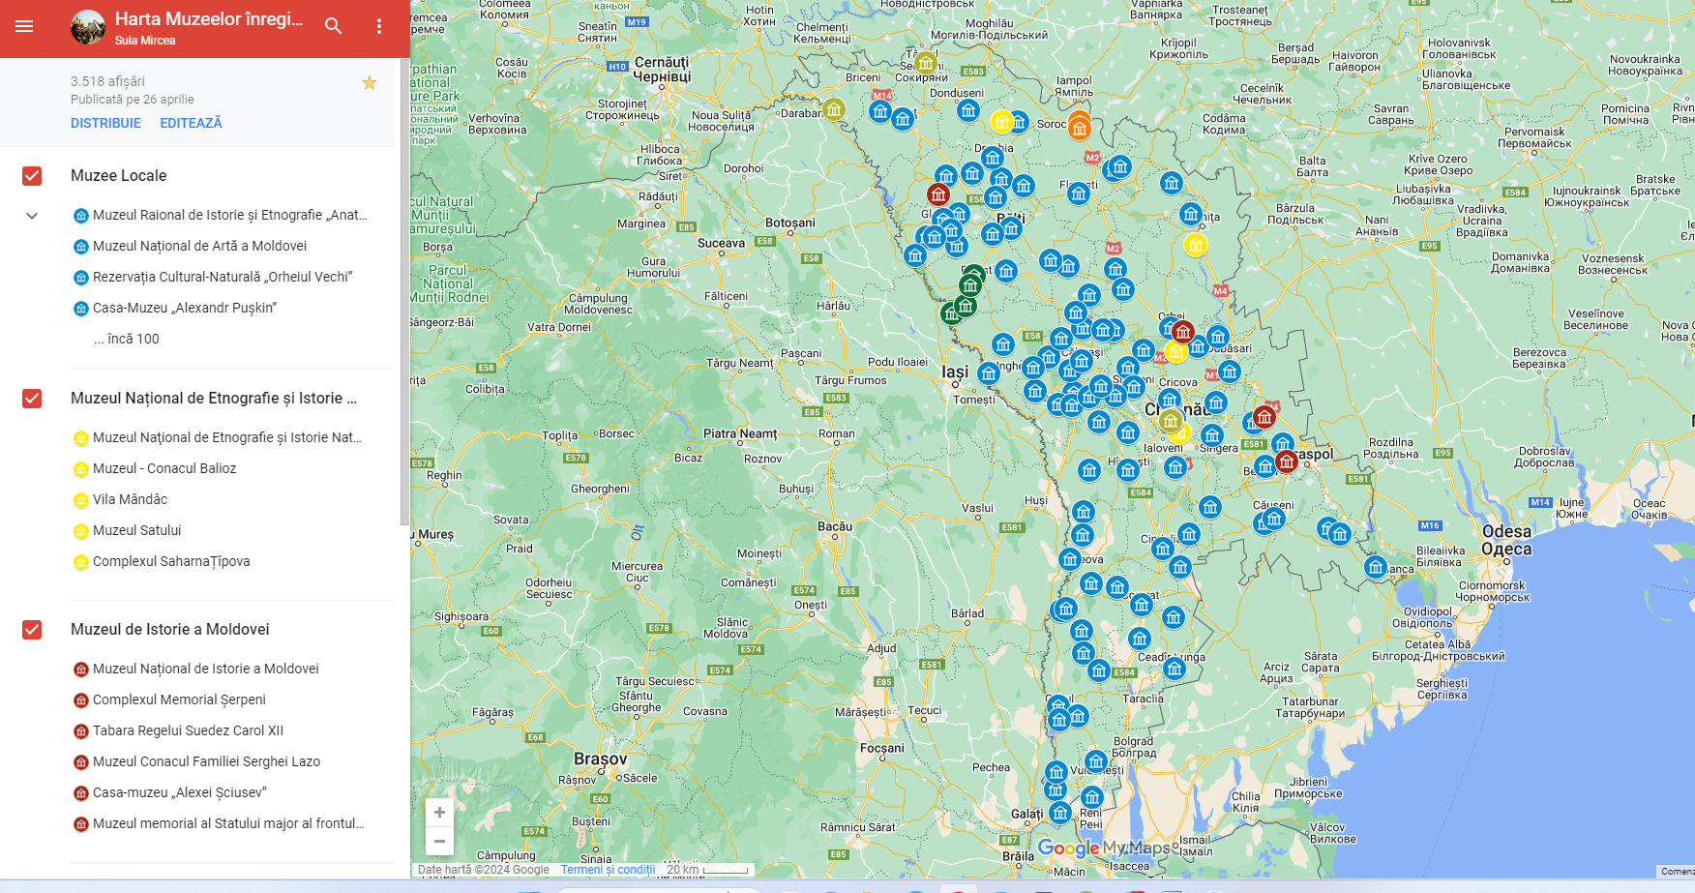Click the DISTRIBUIE share link
The width and height of the screenshot is (1695, 893).
pyautogui.click(x=105, y=123)
